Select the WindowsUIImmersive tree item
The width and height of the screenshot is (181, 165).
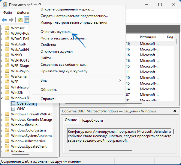coord(28,141)
